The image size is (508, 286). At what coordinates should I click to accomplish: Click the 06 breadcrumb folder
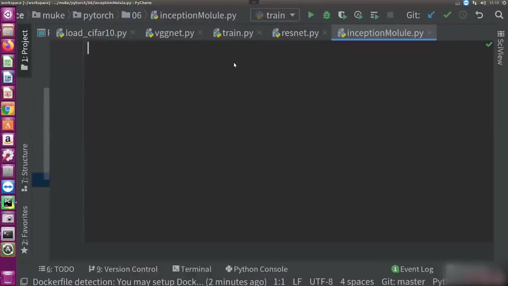[131, 15]
